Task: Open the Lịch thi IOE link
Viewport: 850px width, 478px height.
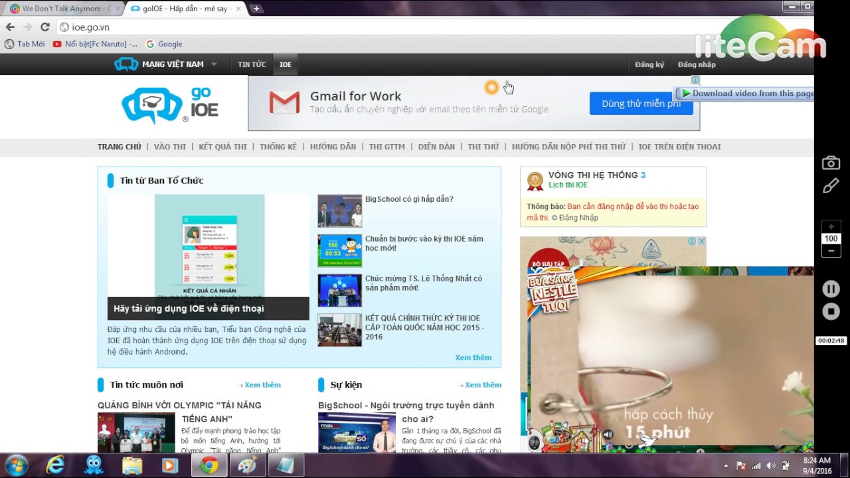Action: [x=568, y=185]
